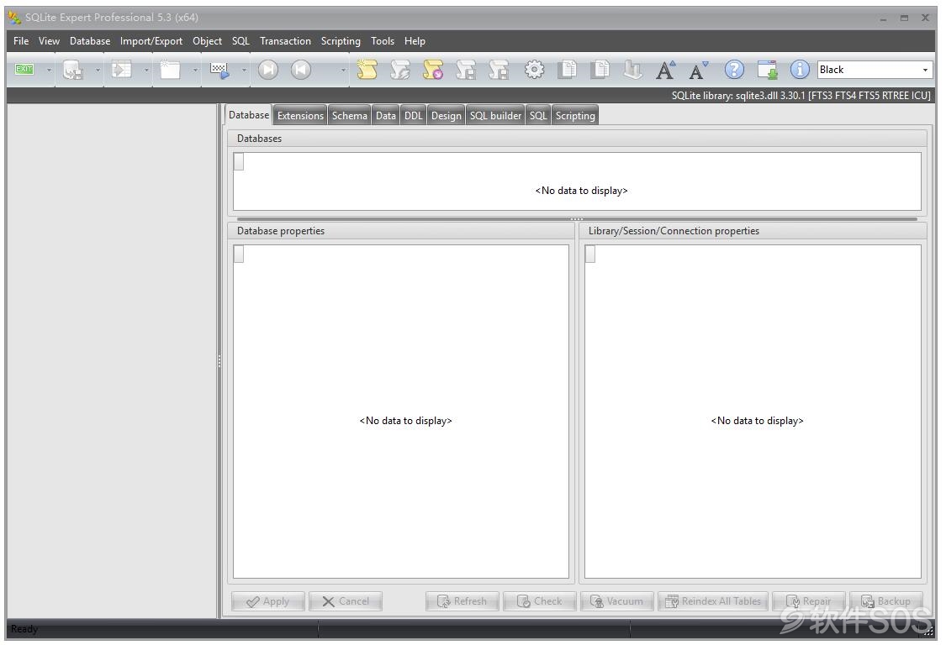Click the skip-forward round toolbar button

(268, 70)
